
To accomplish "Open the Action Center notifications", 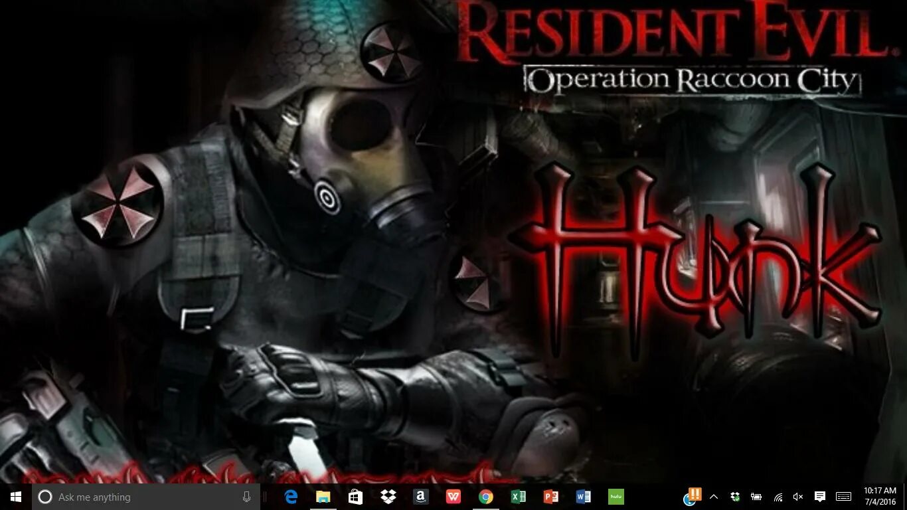I will point(820,497).
